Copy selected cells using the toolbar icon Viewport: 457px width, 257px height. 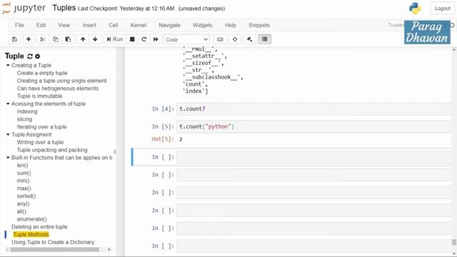[x=56, y=39]
